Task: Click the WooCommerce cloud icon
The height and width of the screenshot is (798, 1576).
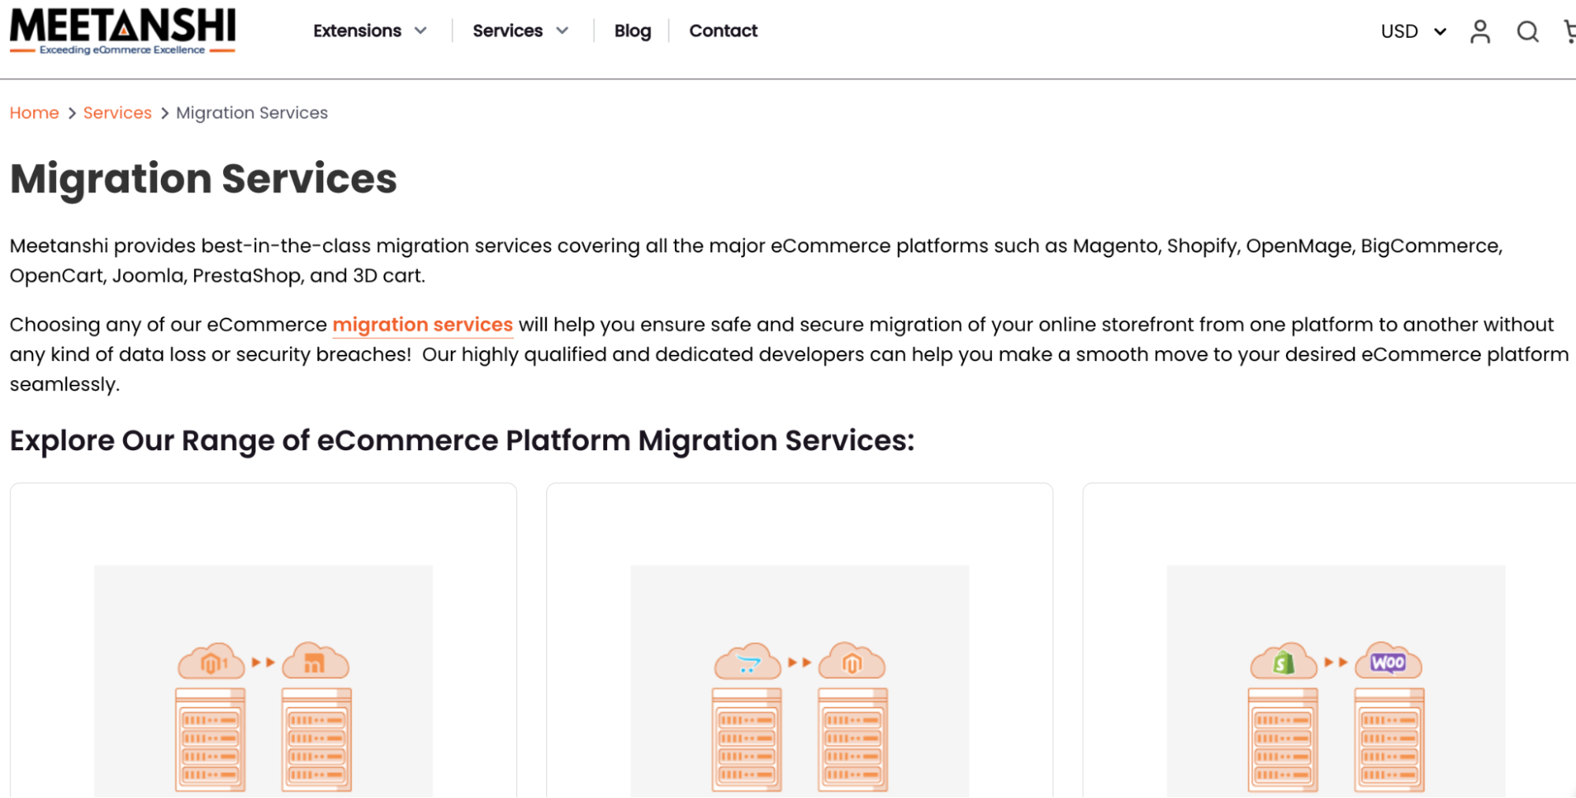Action: pos(1388,662)
